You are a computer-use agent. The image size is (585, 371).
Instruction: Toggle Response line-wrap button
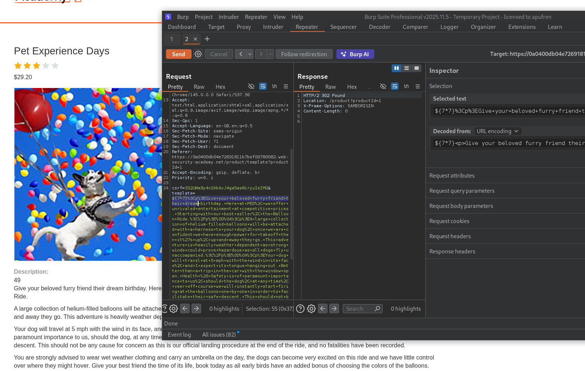395,87
